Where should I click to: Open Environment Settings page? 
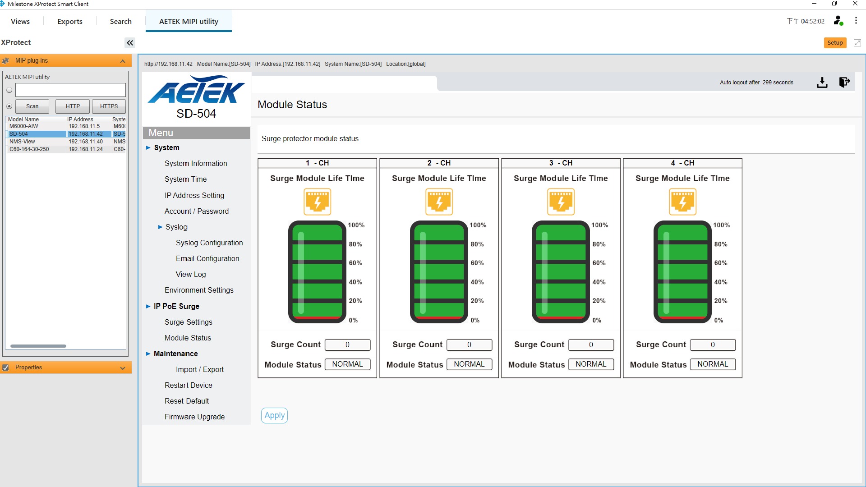click(199, 290)
